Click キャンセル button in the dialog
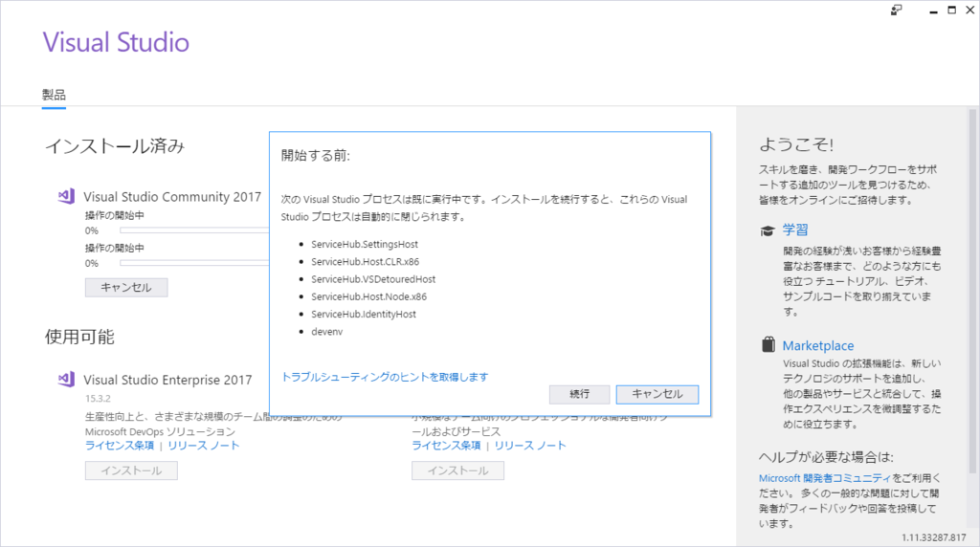Viewport: 980px width, 547px height. (657, 394)
